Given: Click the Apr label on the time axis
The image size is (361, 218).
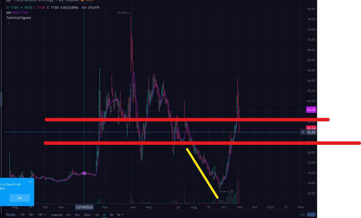Looking at the screenshot, I should [x=133, y=207].
